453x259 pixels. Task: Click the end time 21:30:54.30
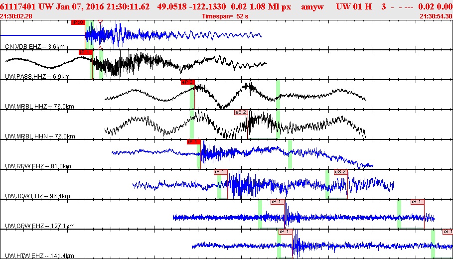[x=436, y=16]
